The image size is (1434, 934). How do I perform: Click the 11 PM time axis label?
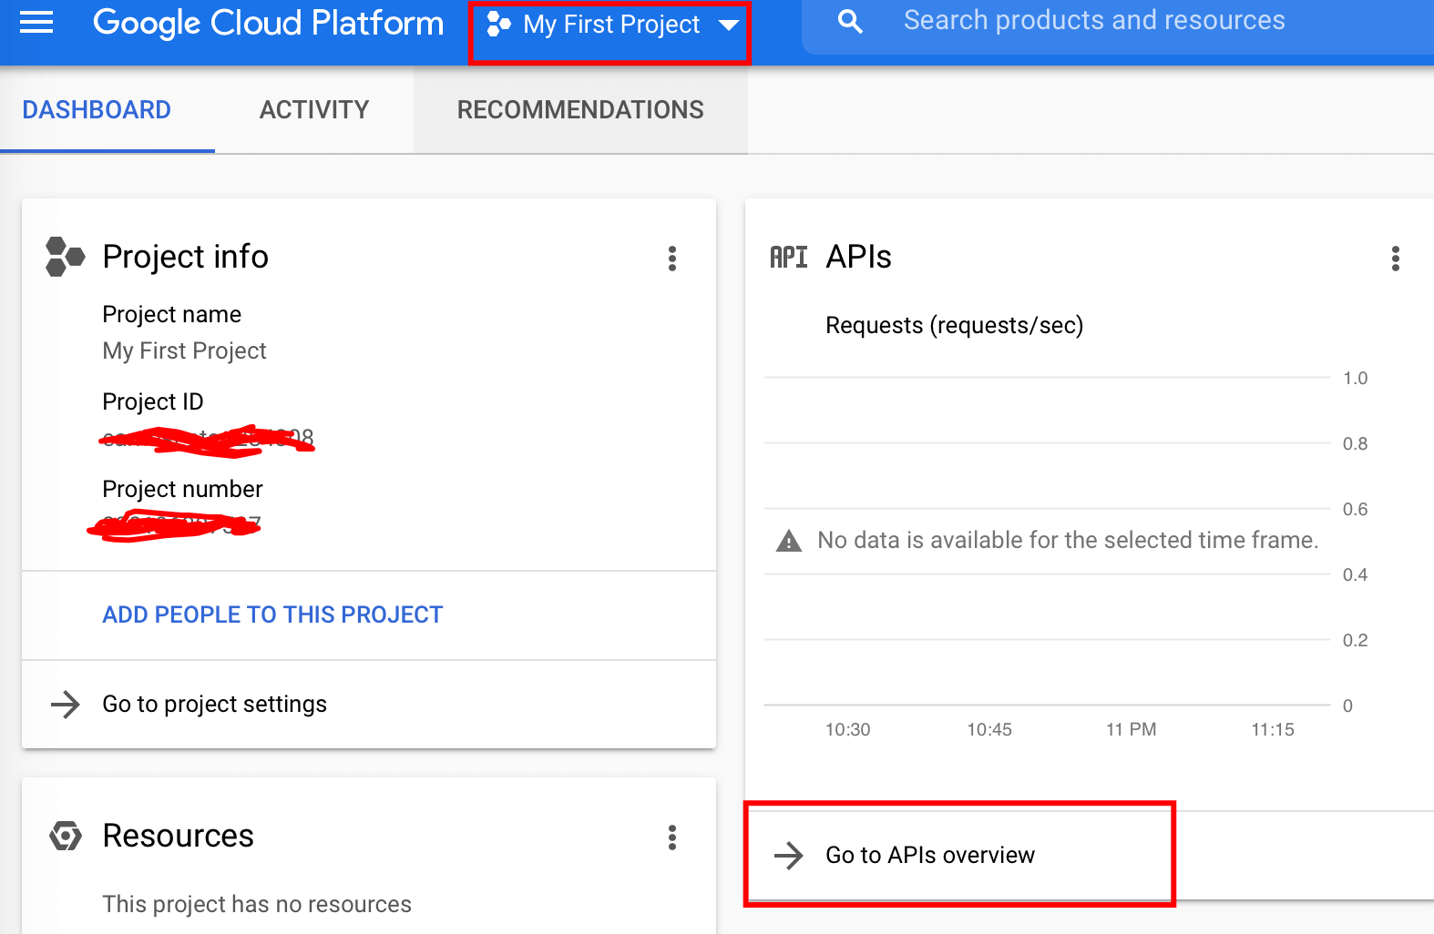pos(1132,730)
